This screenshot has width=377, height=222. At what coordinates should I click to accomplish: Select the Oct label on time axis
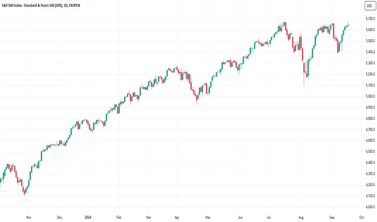(362, 218)
